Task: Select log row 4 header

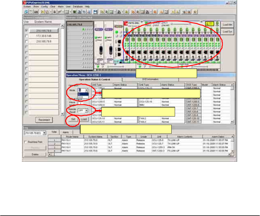Action: (x=54, y=151)
